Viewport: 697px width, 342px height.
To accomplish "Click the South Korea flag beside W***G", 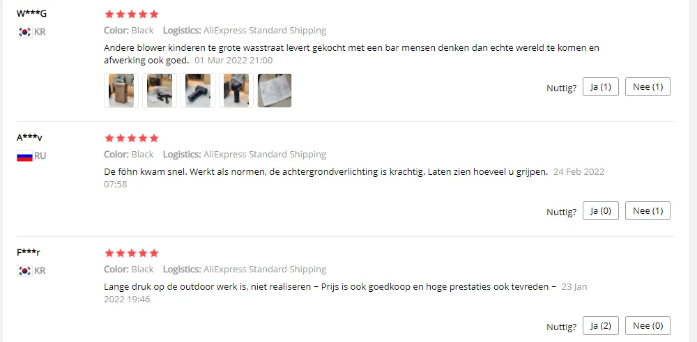I will (x=24, y=32).
